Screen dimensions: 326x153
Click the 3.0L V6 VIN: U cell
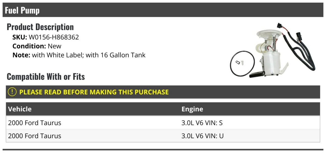coord(202,136)
